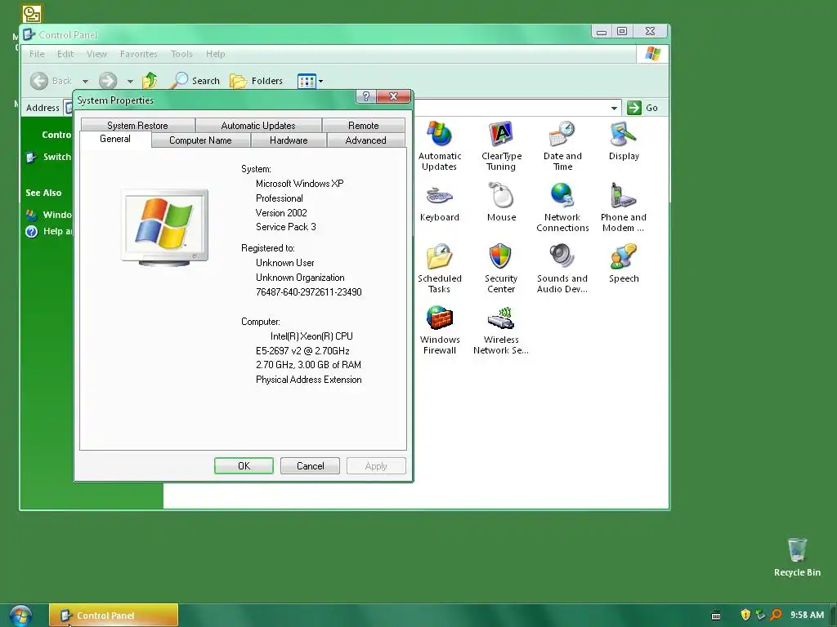837x627 pixels.
Task: Toggle the Folders pane button
Action: pyautogui.click(x=256, y=81)
